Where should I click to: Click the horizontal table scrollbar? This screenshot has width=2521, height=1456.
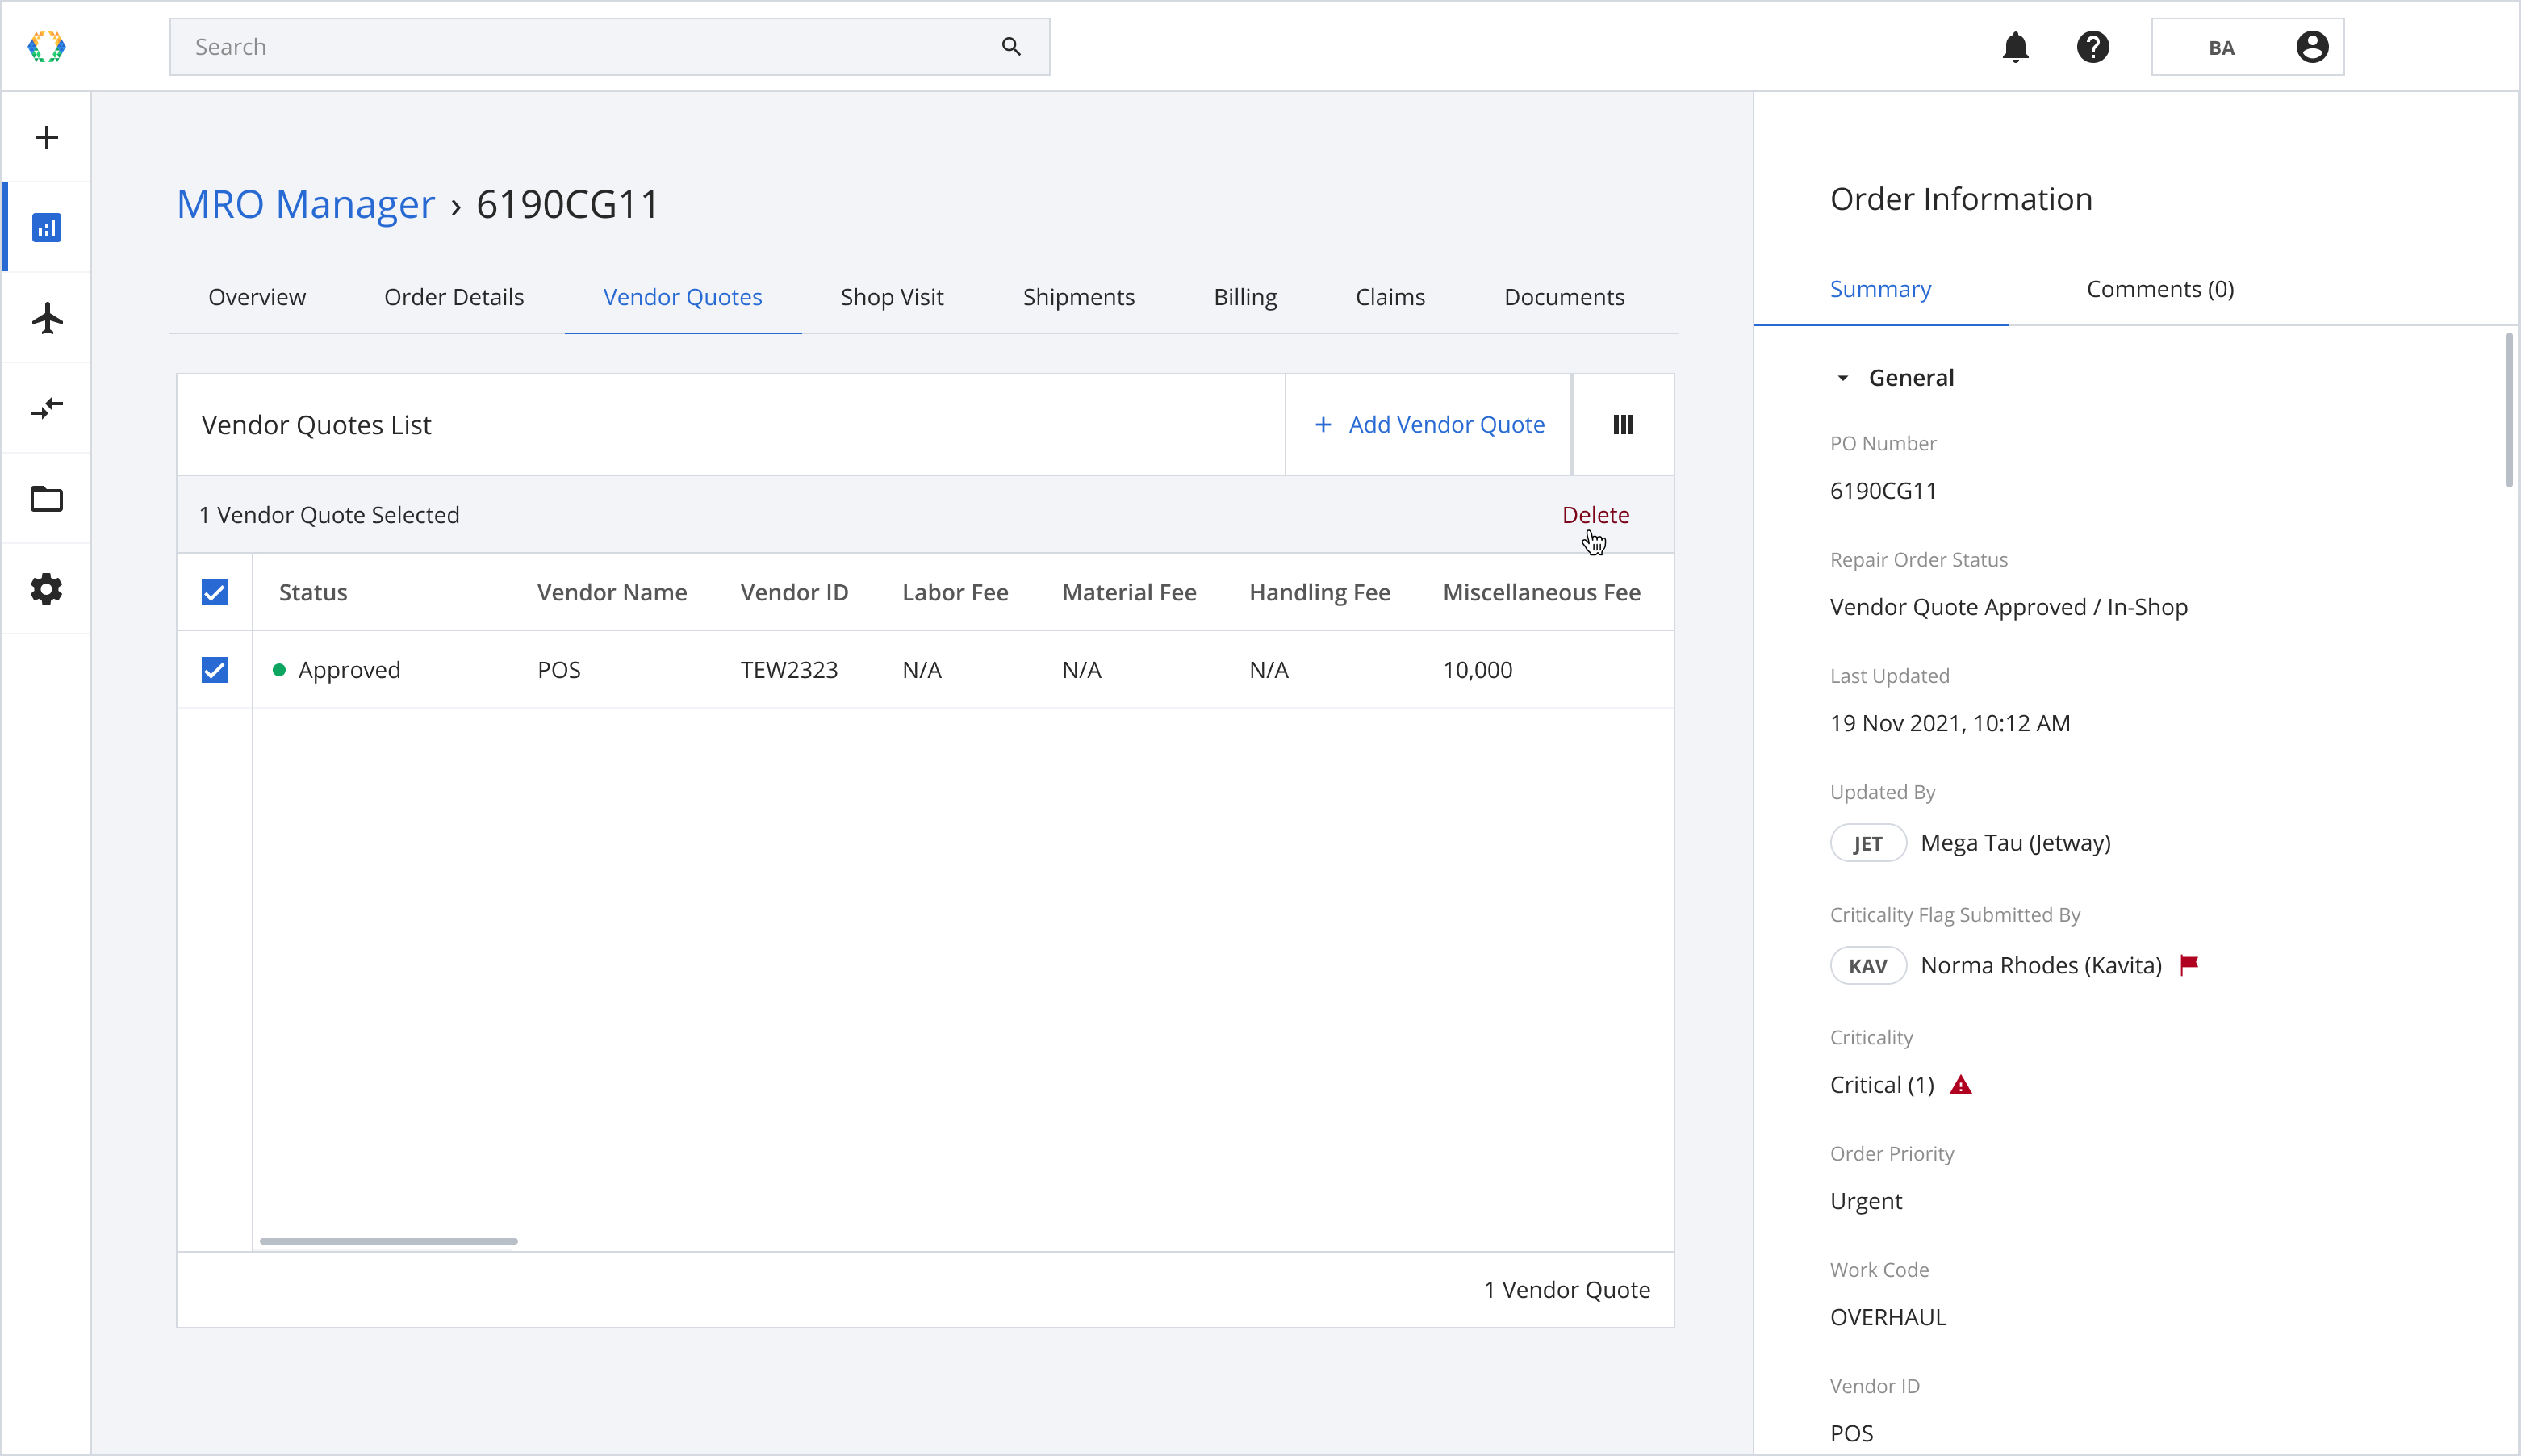(x=389, y=1241)
